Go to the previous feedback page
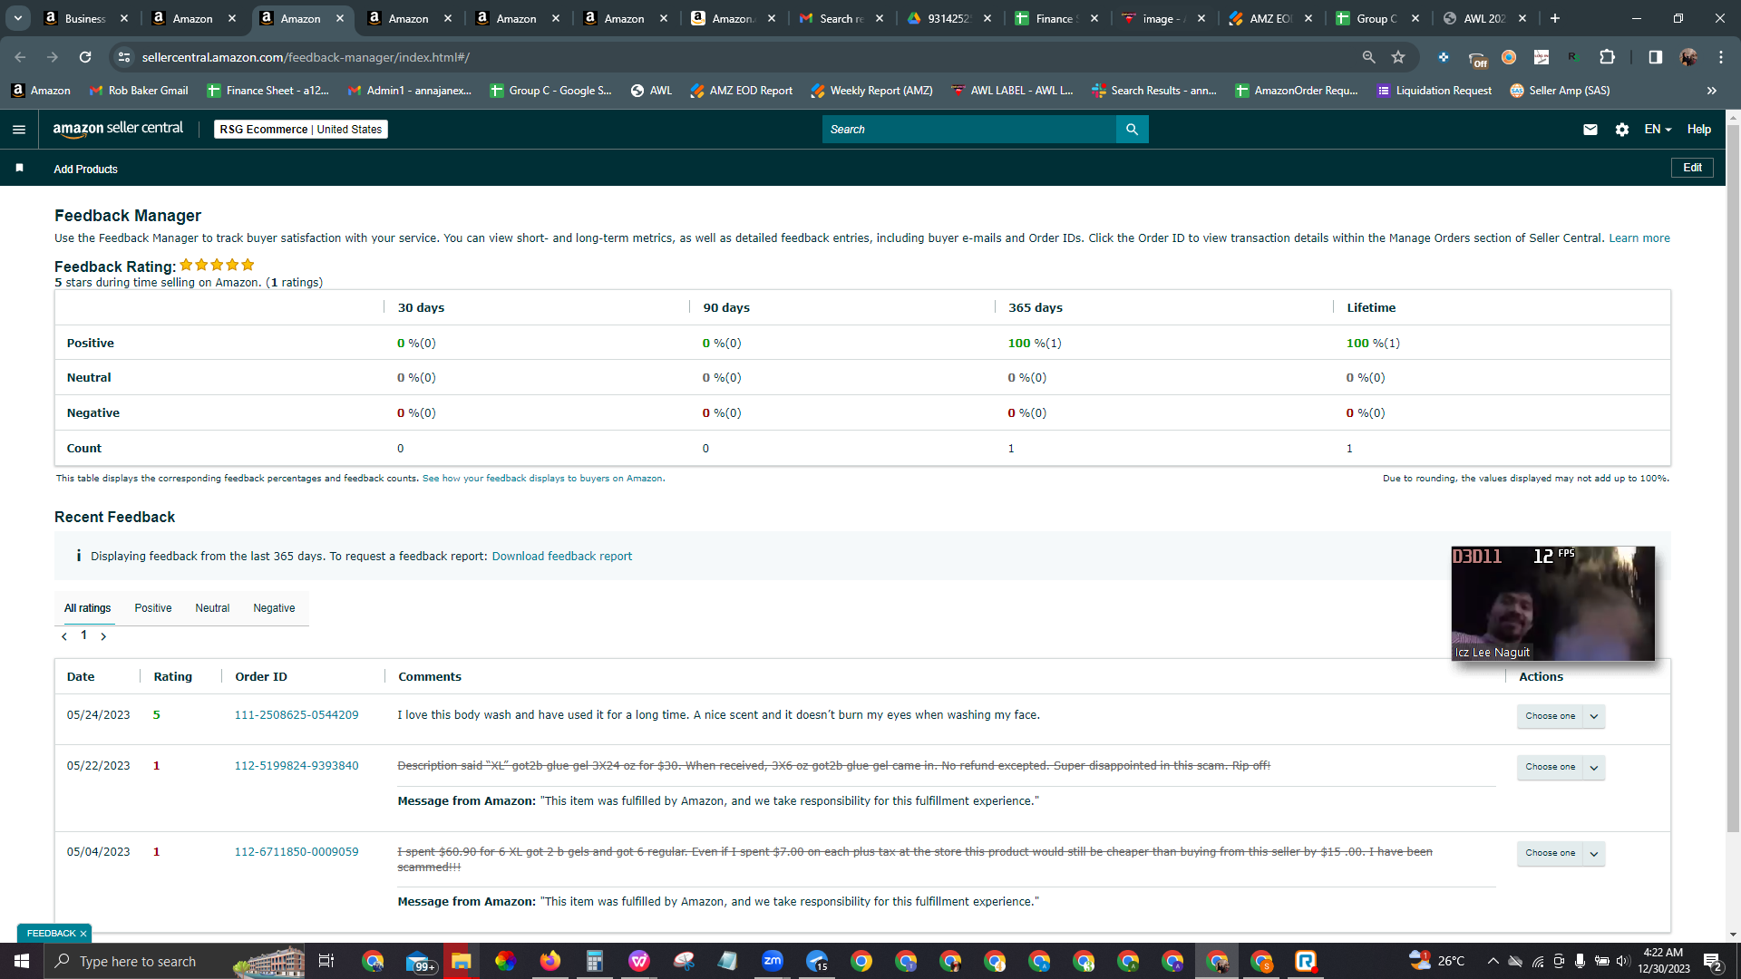Screen dimensions: 1741x979 (x=64, y=636)
